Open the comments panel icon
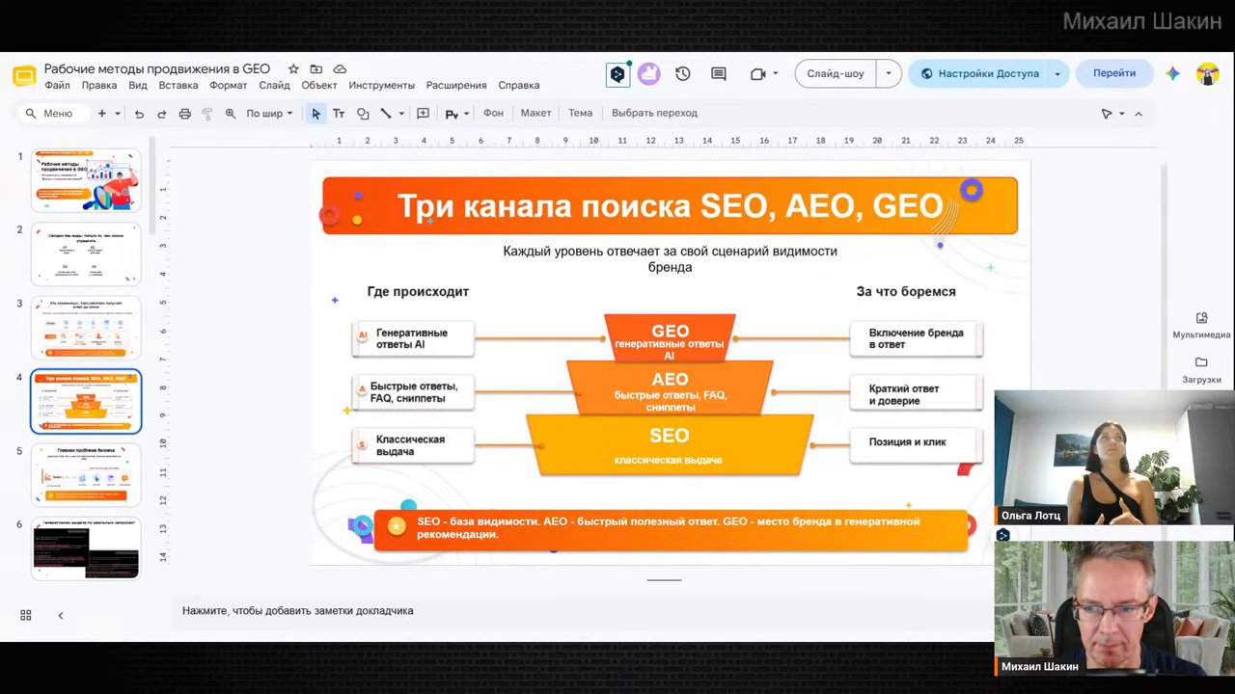Screen dimensions: 1235x694 718,74
